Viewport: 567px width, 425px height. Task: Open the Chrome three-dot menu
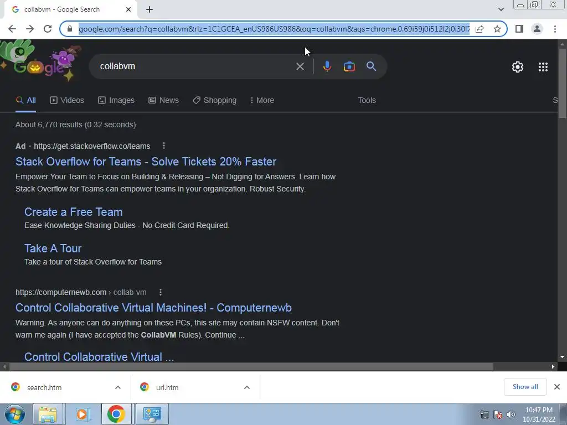click(555, 29)
